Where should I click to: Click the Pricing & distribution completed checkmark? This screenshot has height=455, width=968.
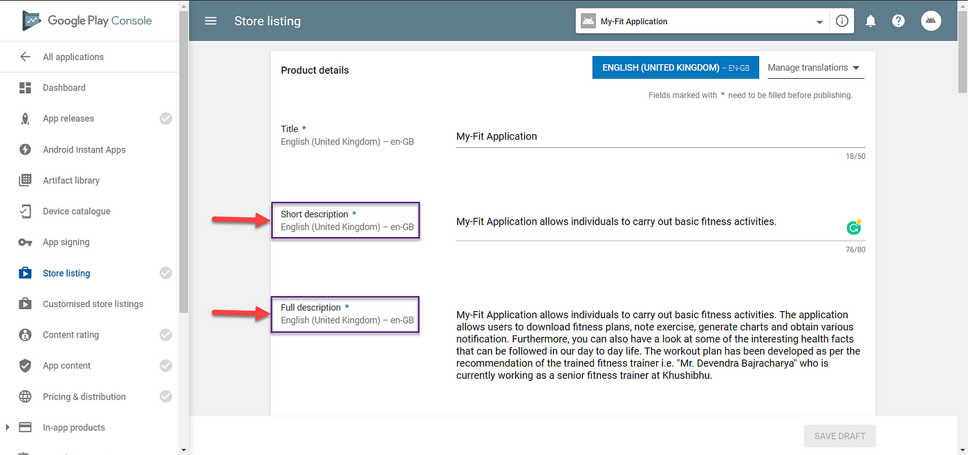tap(166, 396)
